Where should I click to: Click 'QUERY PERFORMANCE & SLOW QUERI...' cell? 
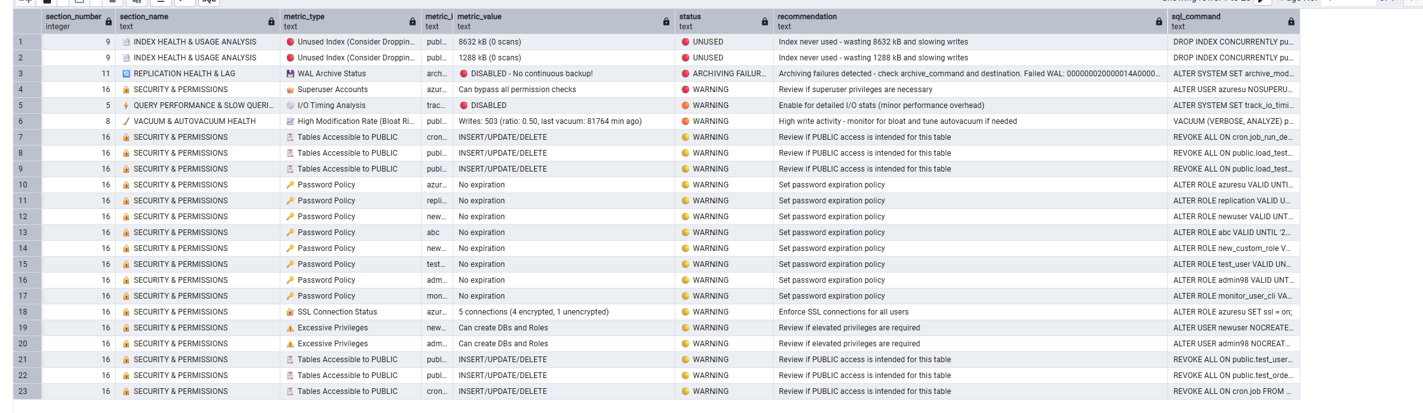click(198, 105)
